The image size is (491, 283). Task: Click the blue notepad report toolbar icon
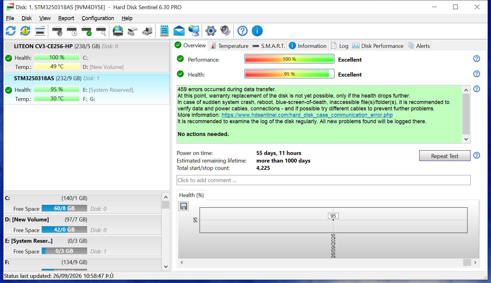164,31
